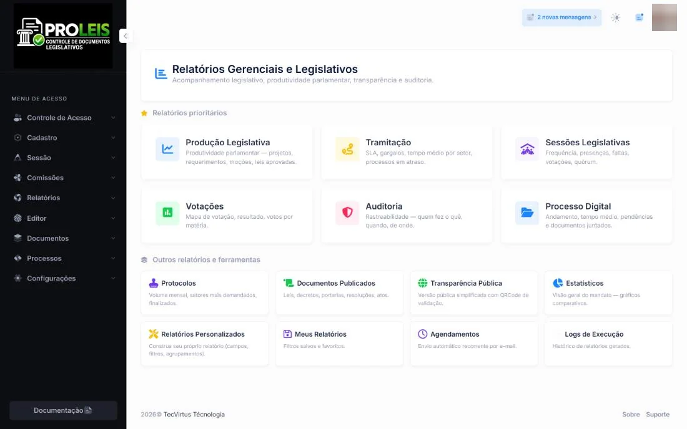Open the Protocolos card title
The width and height of the screenshot is (687, 429).
coord(179,283)
